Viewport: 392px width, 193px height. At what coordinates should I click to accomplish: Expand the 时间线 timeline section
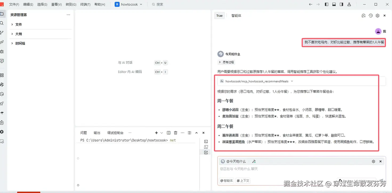pos(41,44)
